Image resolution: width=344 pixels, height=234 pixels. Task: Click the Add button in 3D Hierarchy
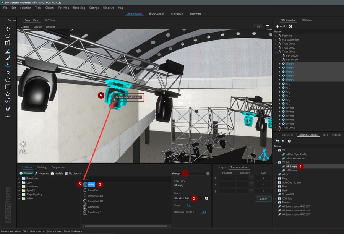point(282,26)
